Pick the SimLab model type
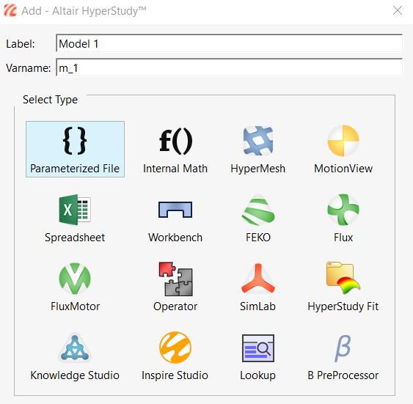Screen dimensions: 413x404 click(258, 287)
